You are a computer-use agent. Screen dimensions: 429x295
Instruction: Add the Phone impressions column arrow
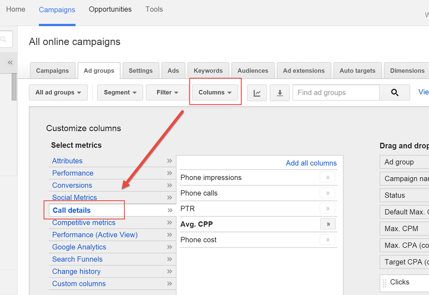[327, 178]
